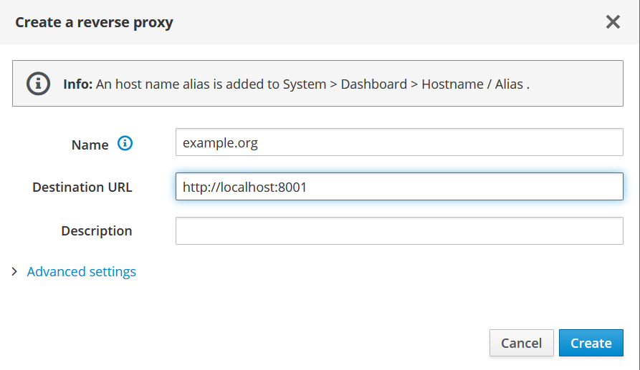
Task: Click the example.org text in the Name box
Action: click(x=220, y=143)
